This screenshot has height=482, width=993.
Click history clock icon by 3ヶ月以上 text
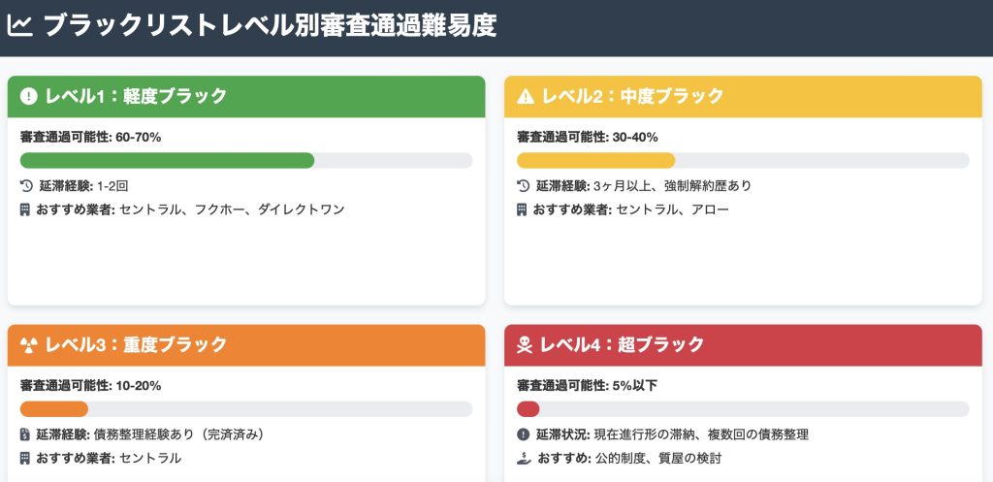[x=523, y=186]
